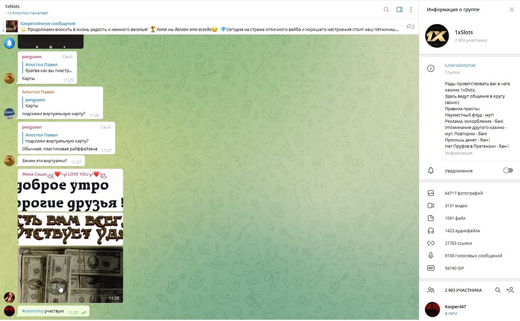Click pengueen name in 11:25 message
520x321 pixels.
point(32,56)
